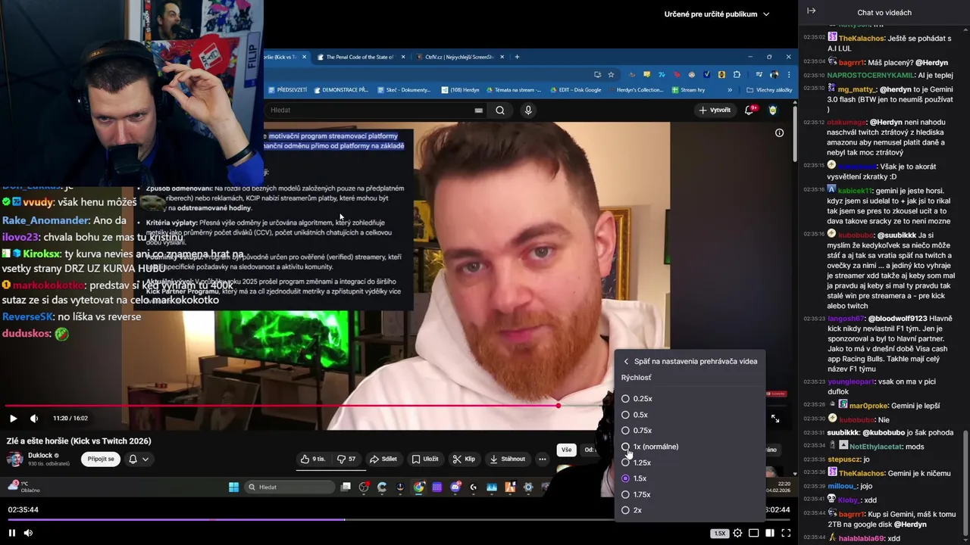The width and height of the screenshot is (970, 545).
Task: Click the Sdílet share button
Action: [x=383, y=459]
